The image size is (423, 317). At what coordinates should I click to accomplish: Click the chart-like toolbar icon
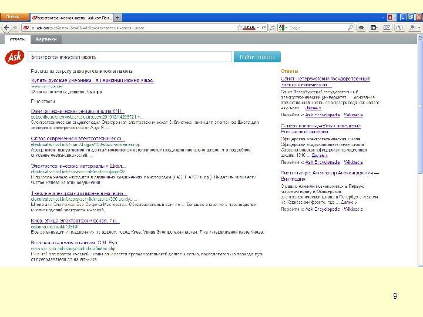pyautogui.click(x=387, y=28)
